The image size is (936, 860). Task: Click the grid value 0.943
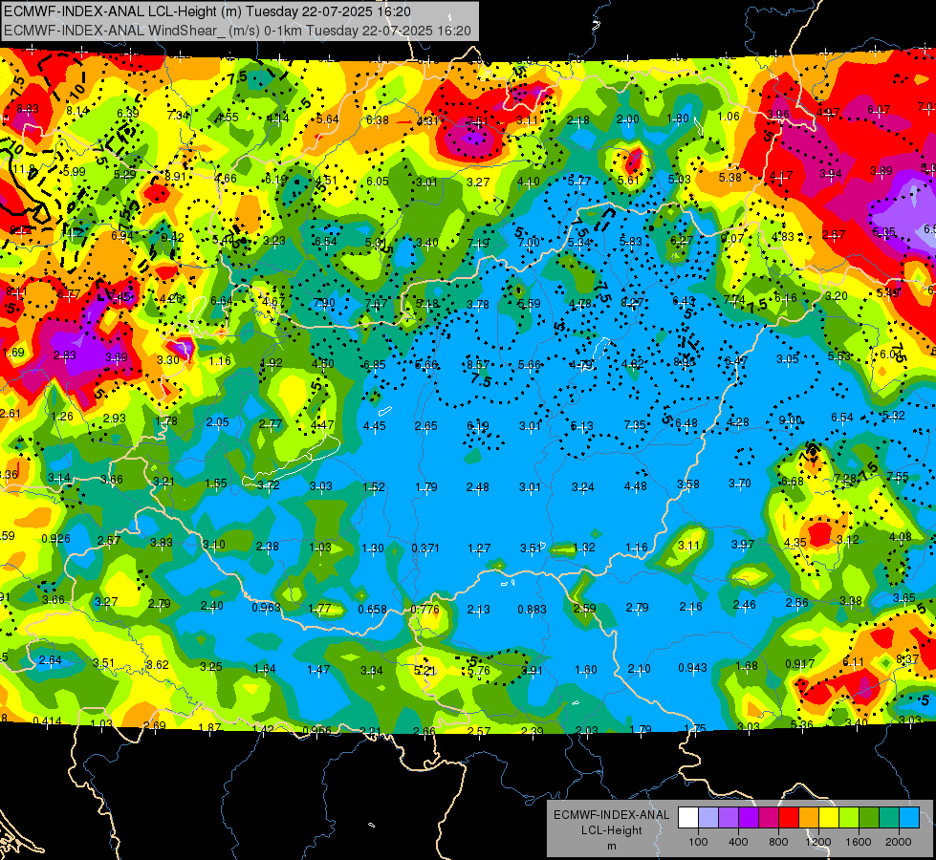click(x=692, y=667)
